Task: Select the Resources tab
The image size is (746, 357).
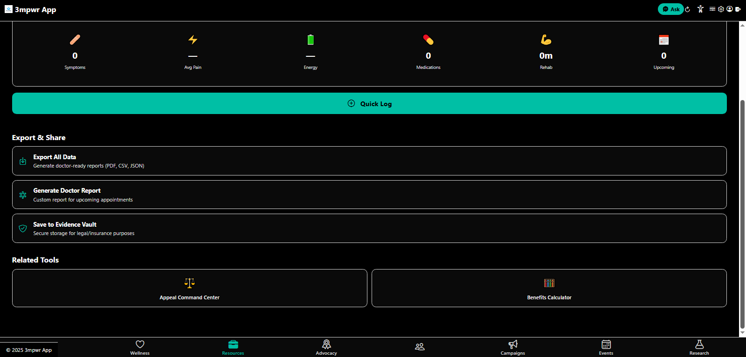Action: [x=233, y=347]
